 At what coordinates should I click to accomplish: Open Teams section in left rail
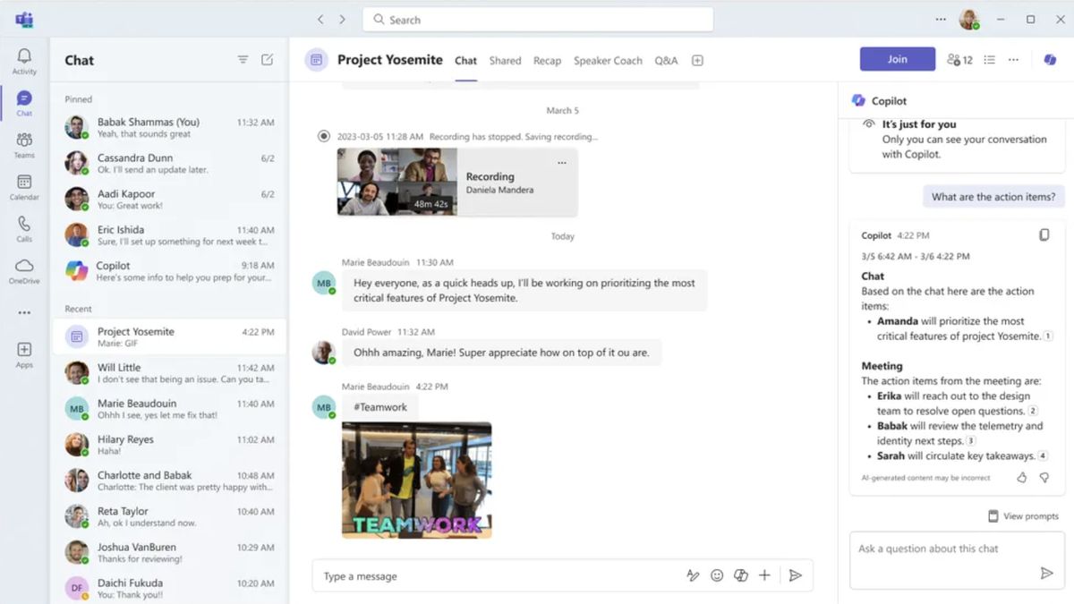tap(24, 145)
